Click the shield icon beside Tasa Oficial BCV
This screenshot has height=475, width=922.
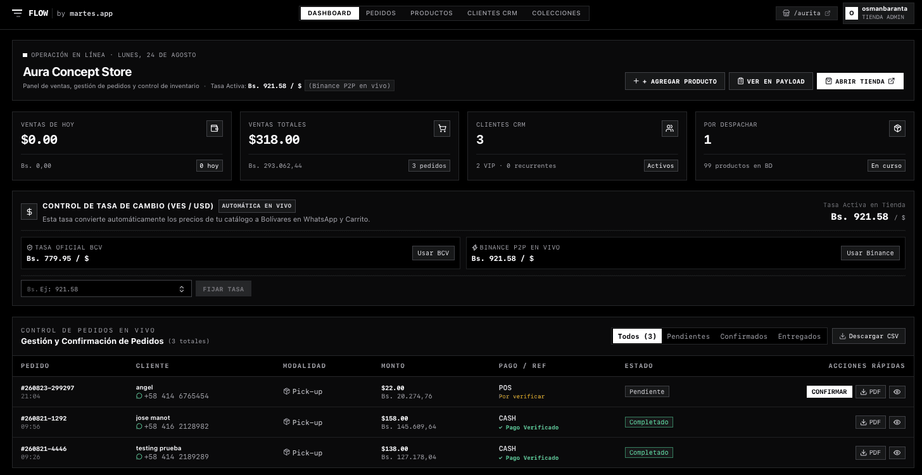click(x=30, y=248)
